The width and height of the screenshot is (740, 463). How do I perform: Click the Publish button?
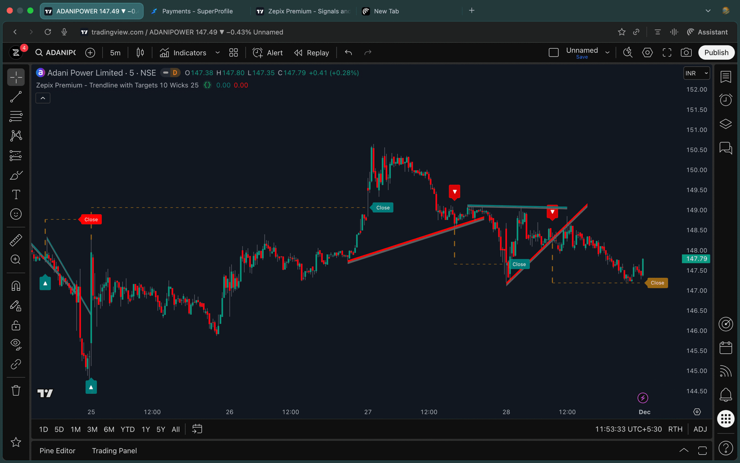[716, 53]
